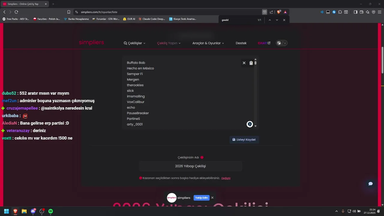Open the share icon in the address bar

(x=271, y=12)
